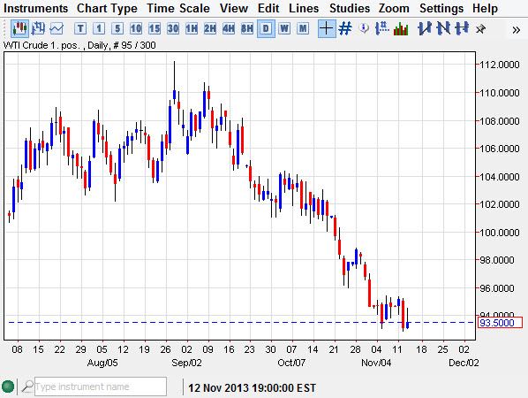Click the info tooltip icon
Screen dimensions: 528x398
click(364, 28)
